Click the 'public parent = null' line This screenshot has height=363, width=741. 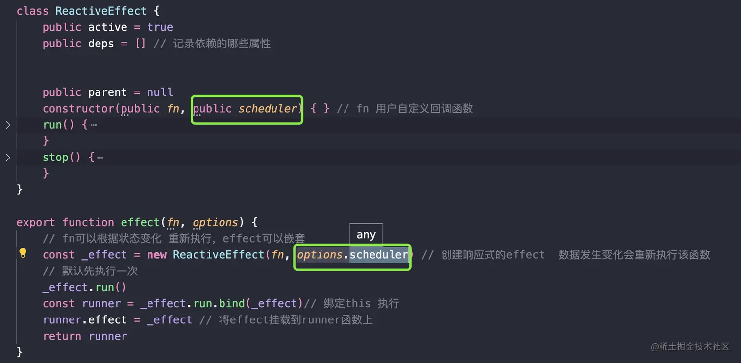point(107,92)
